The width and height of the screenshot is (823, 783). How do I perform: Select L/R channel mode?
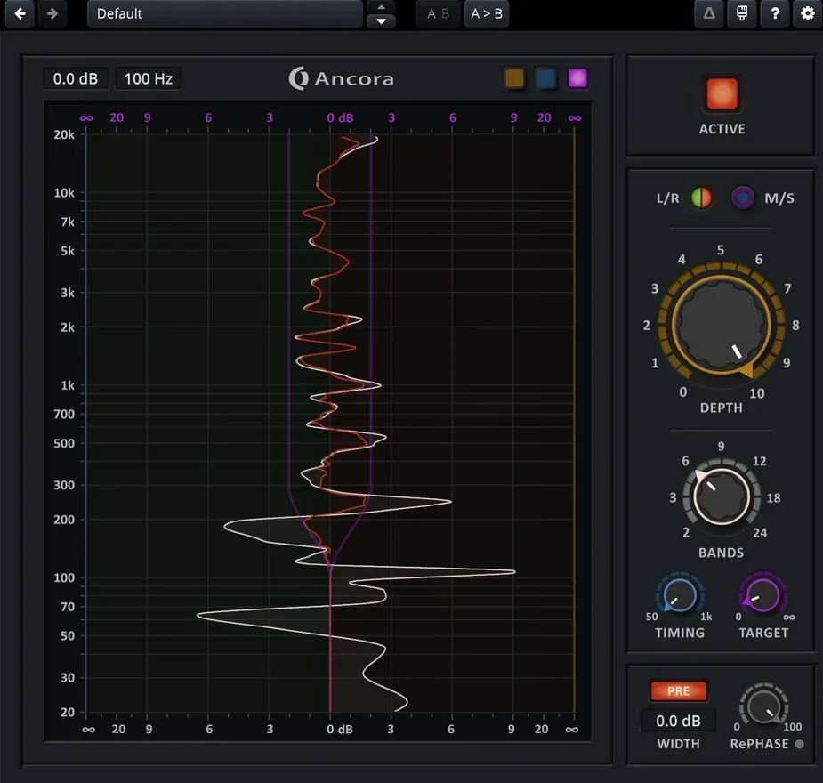701,198
